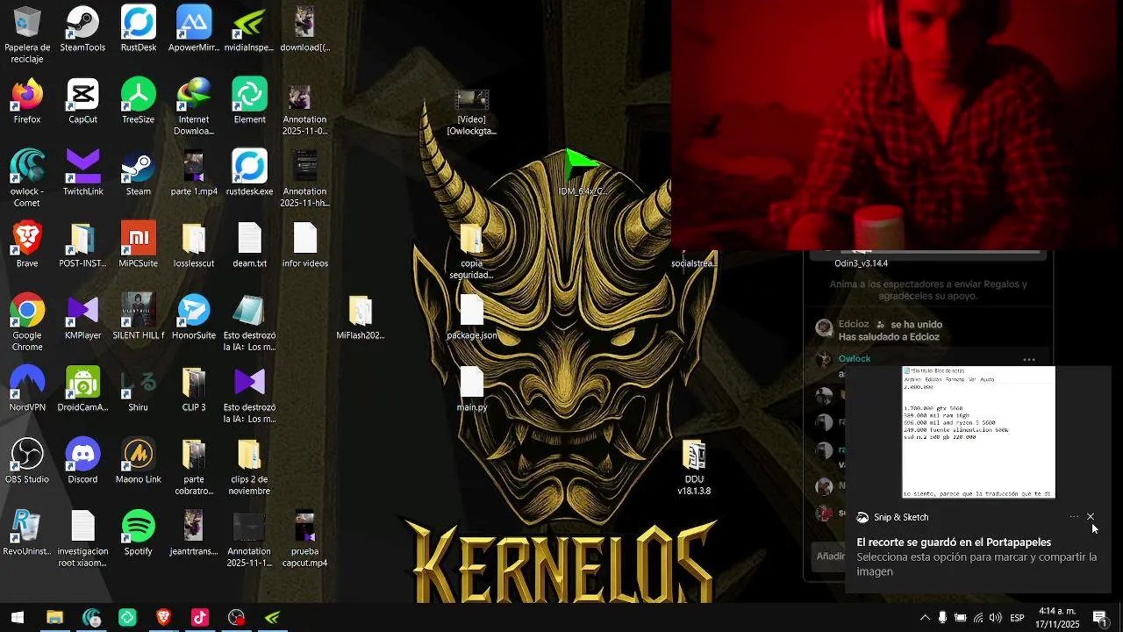Select the infor videos file

pos(305,245)
